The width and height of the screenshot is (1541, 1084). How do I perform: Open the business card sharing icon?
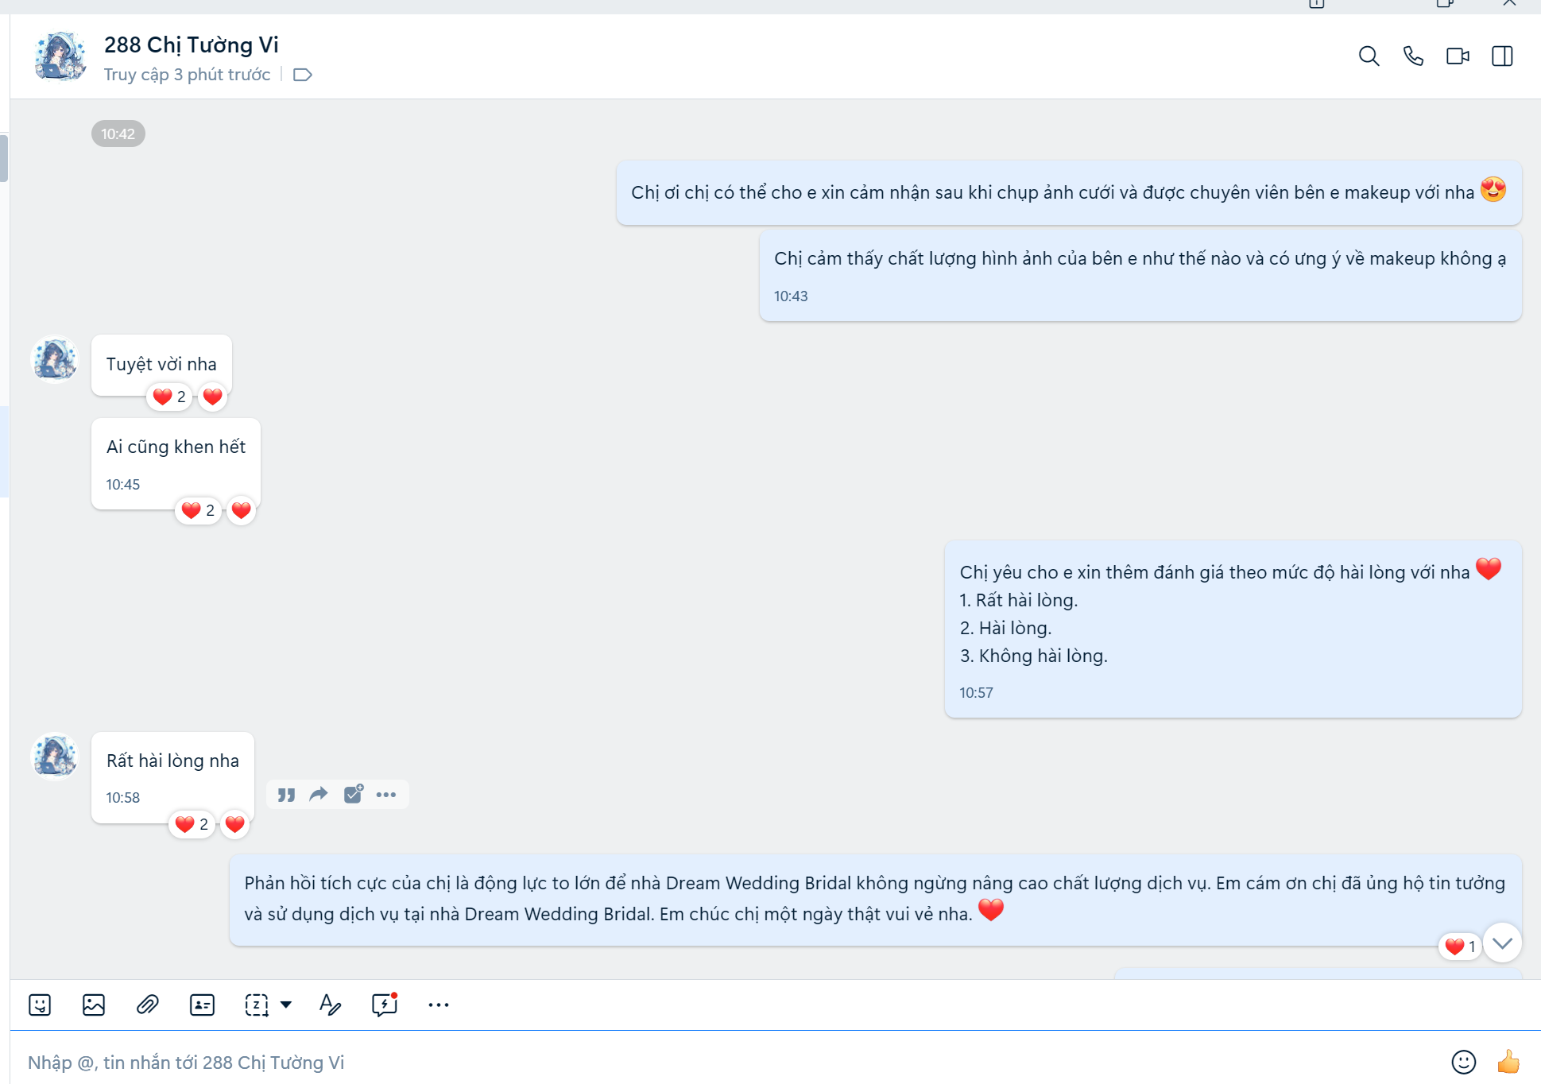[x=201, y=1005]
